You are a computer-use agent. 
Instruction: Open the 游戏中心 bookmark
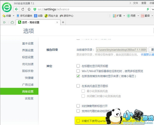pos(67,16)
